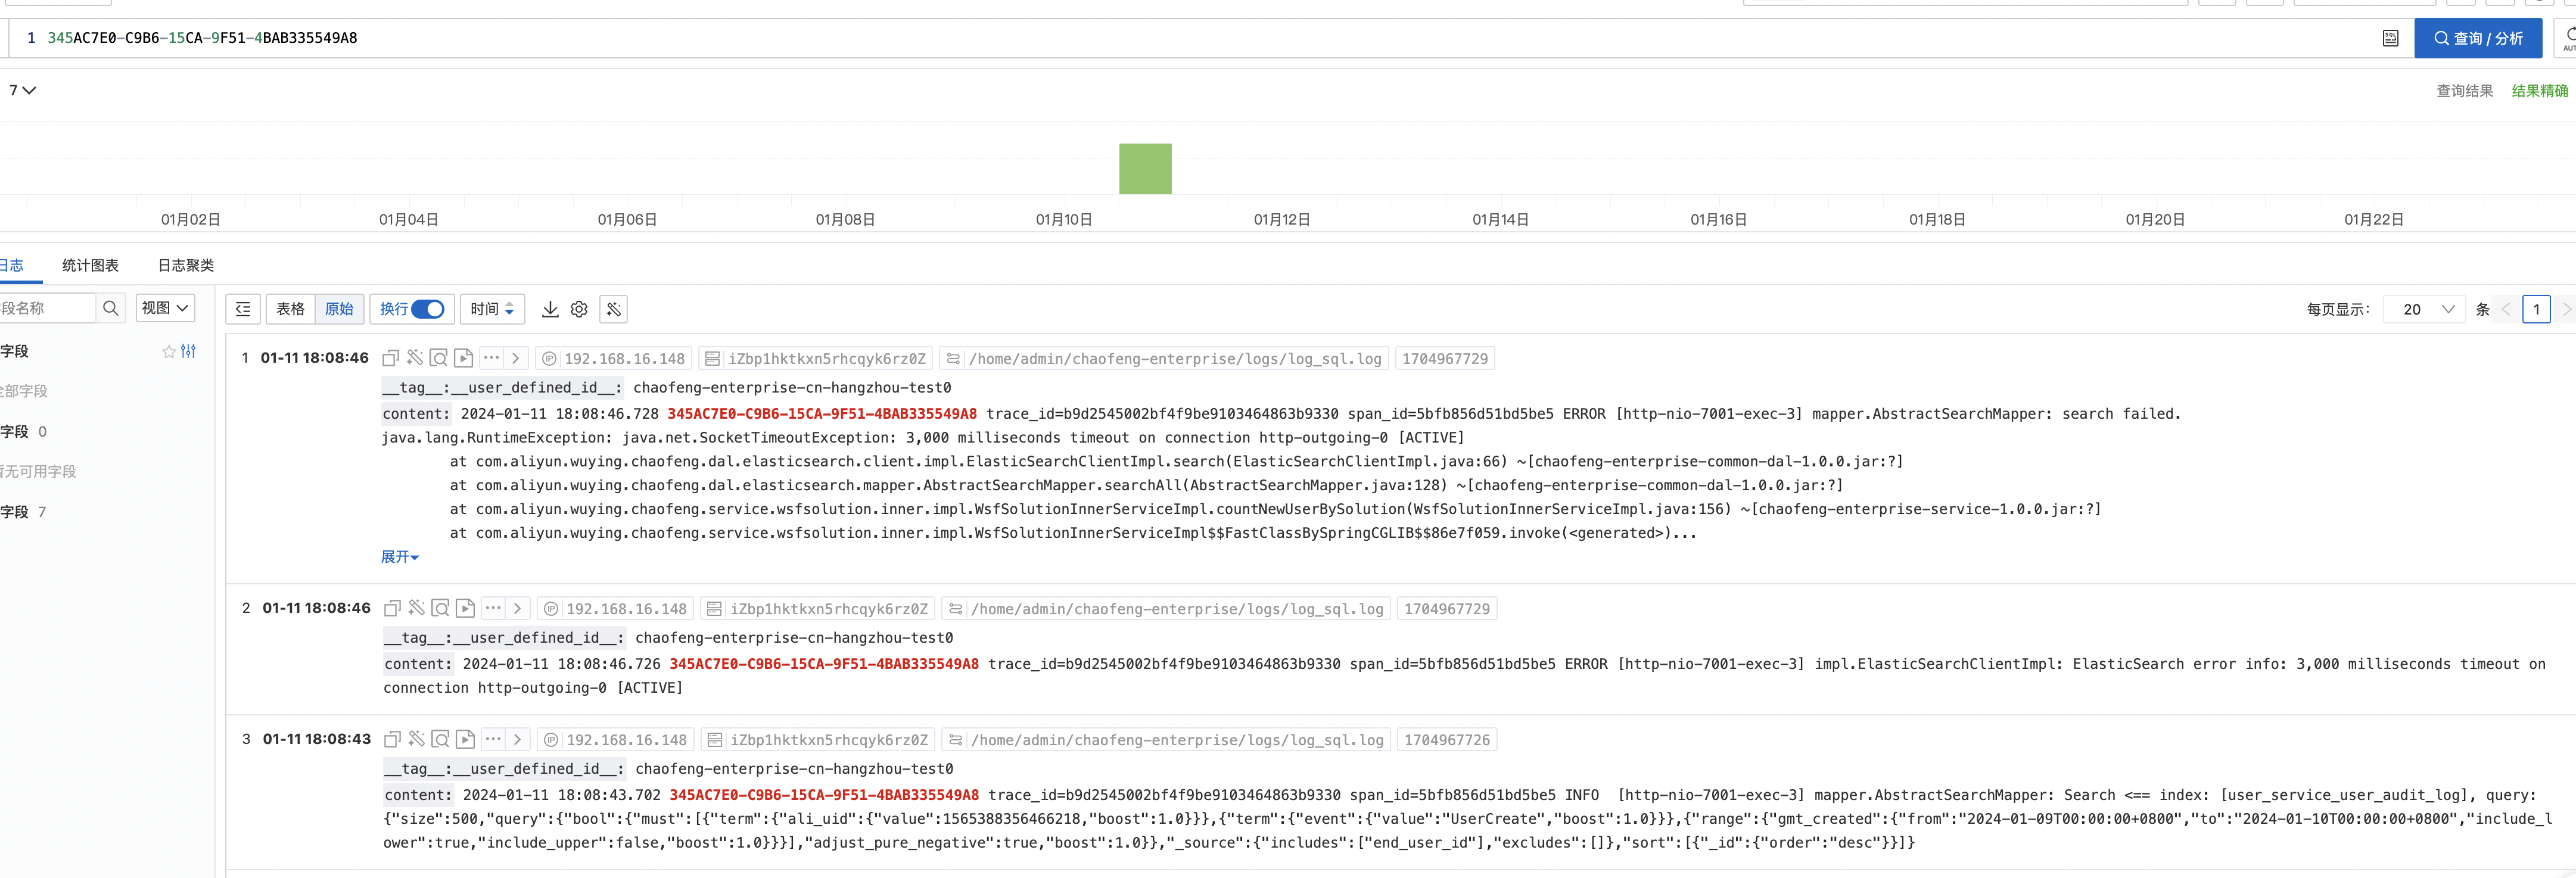The image size is (2576, 878).
Task: Click the field name search magnifier
Action: [111, 308]
